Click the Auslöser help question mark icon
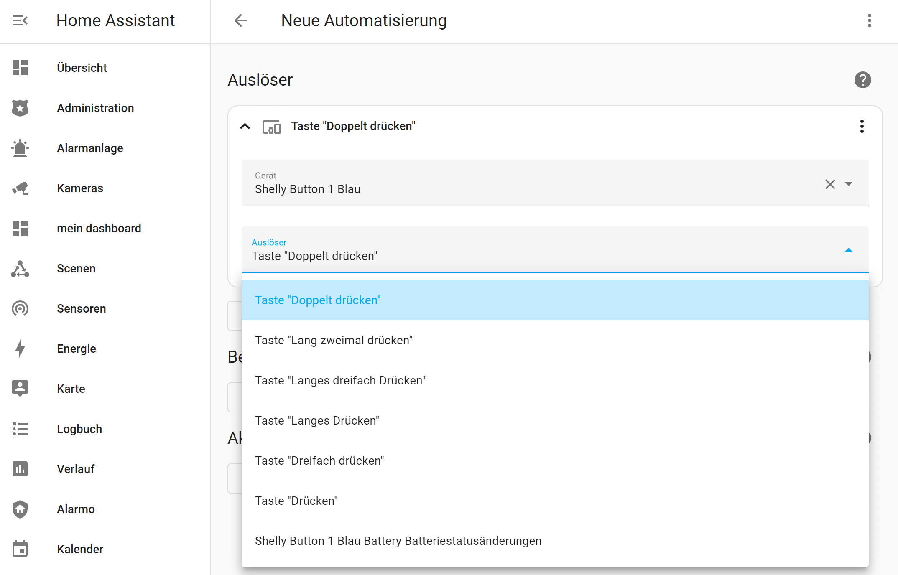 click(x=862, y=80)
